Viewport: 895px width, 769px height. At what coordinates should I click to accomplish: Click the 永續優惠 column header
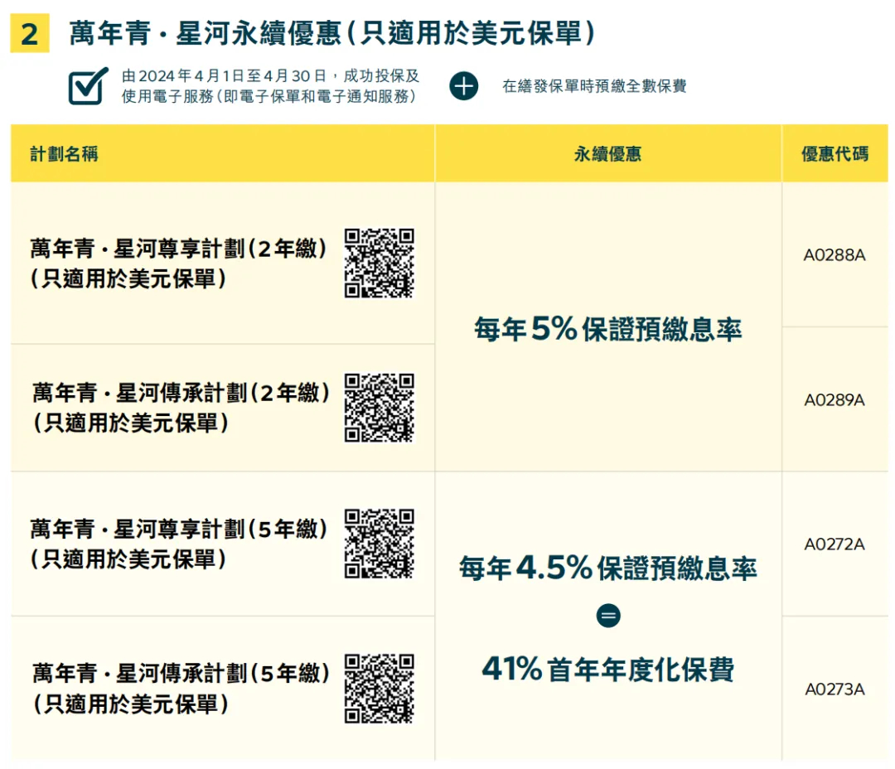point(608,153)
